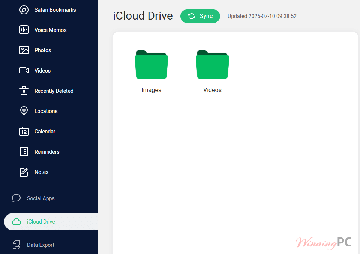Open the Reminders section

(x=47, y=152)
